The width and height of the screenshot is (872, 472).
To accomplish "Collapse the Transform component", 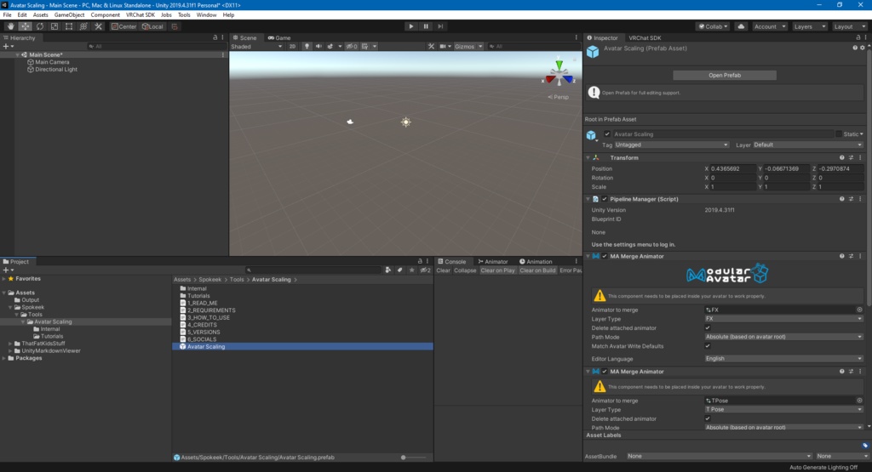I will coord(588,157).
